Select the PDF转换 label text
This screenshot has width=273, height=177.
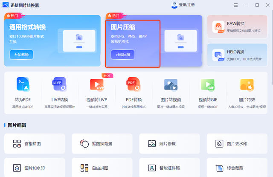(134, 100)
